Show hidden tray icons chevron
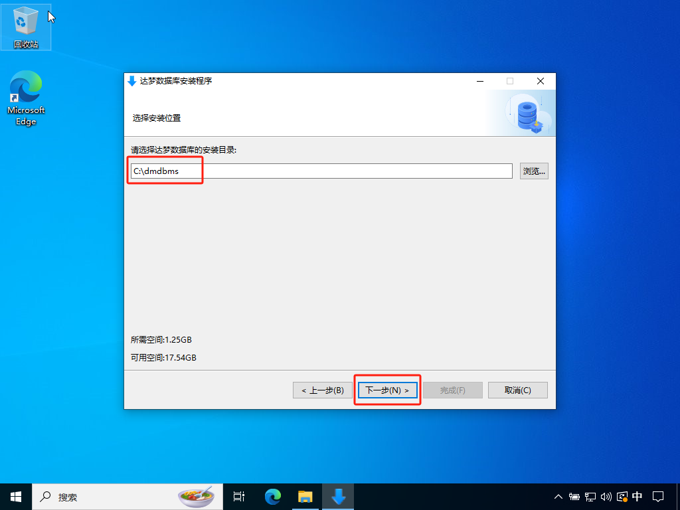The height and width of the screenshot is (510, 680). click(x=558, y=497)
